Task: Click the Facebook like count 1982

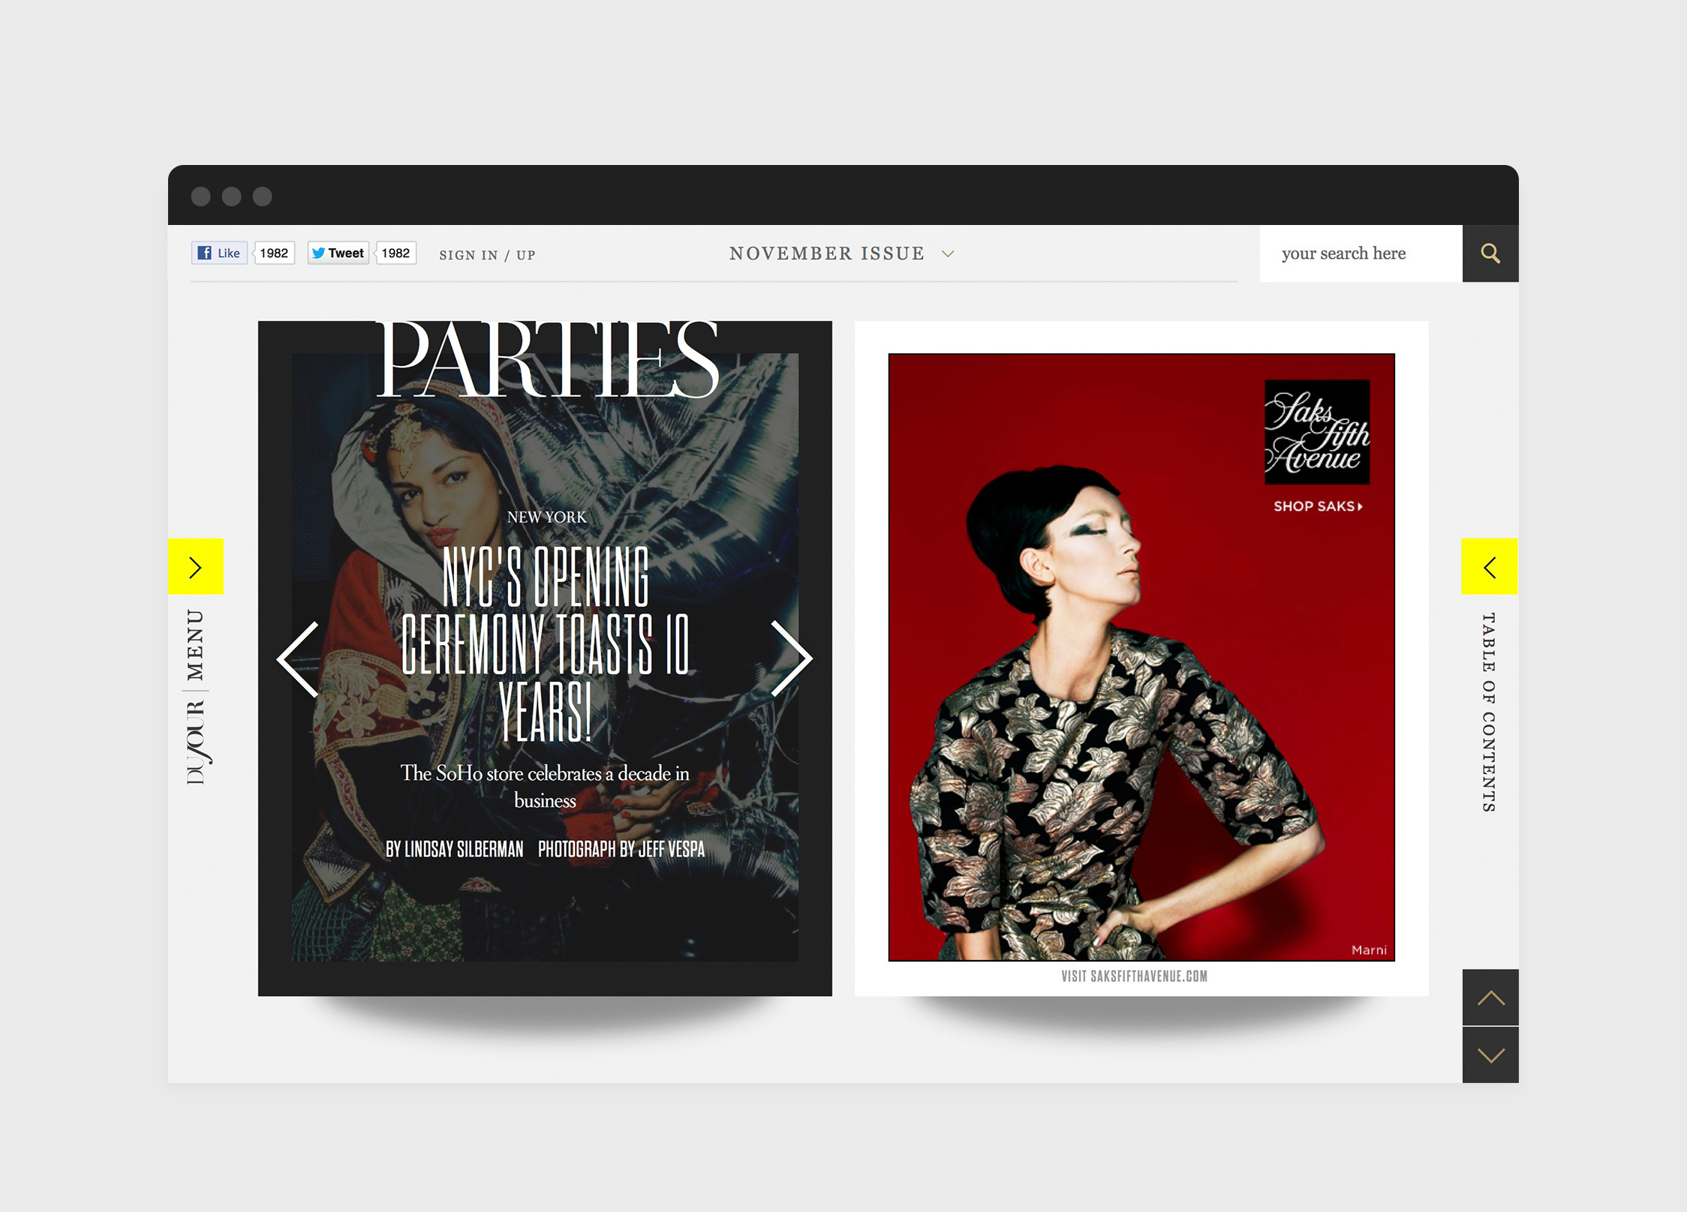Action: 274,253
